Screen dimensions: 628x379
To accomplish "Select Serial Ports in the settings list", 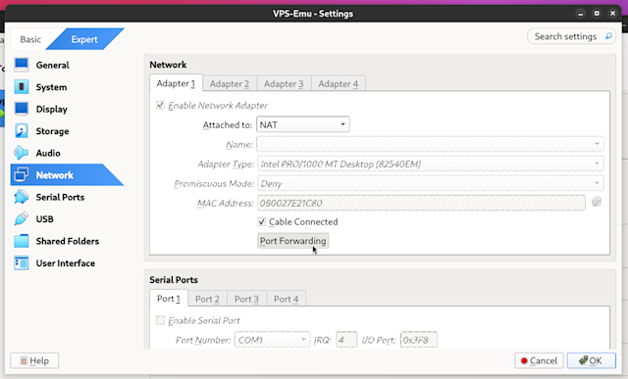I will tap(60, 197).
